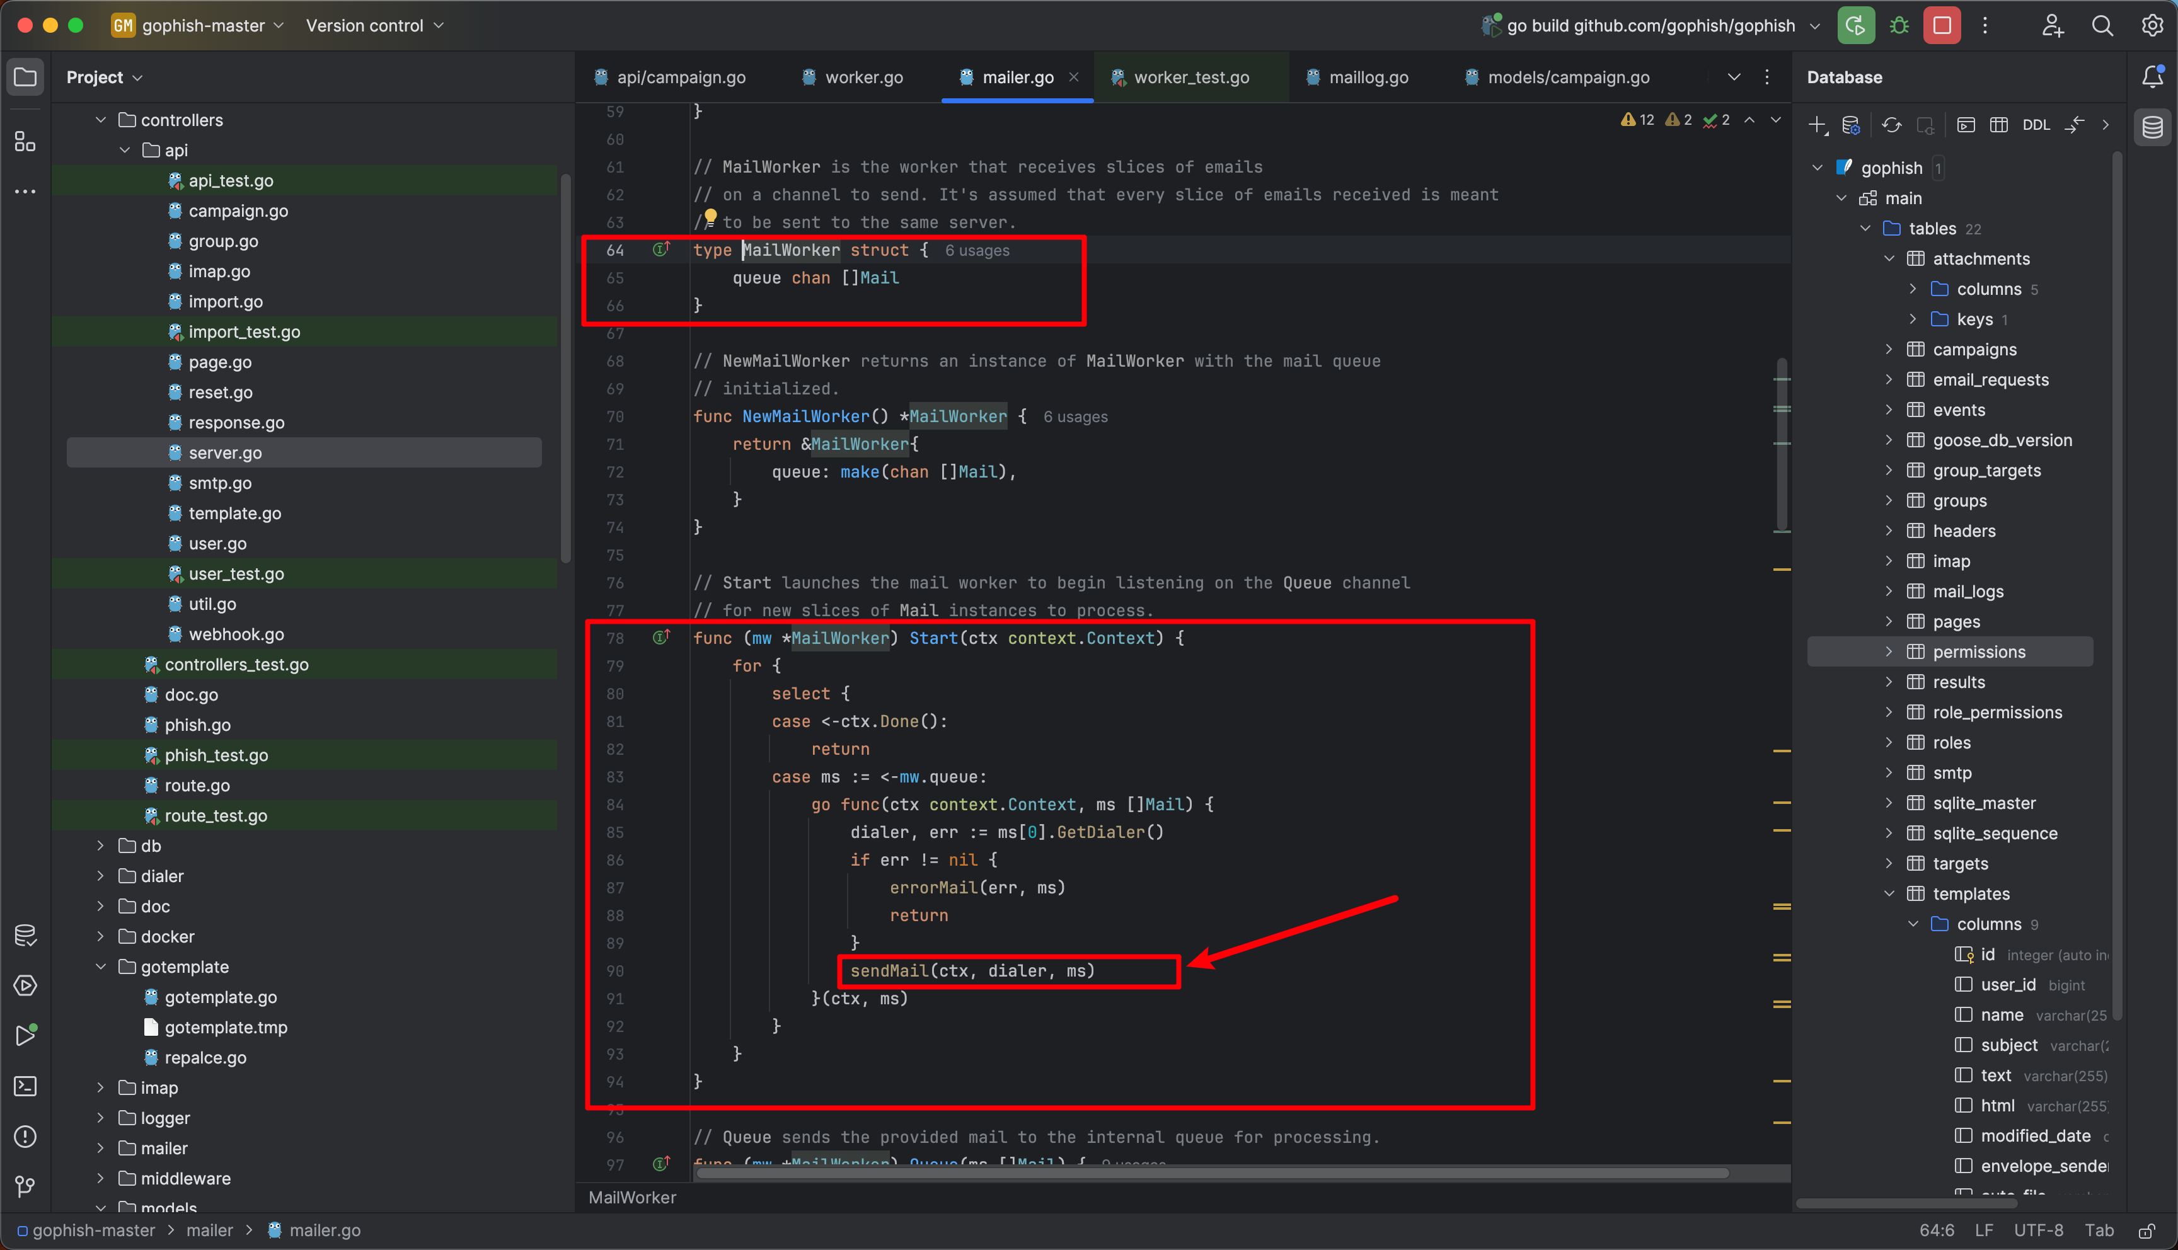Collapse the api folder
2178x1250 pixels.
coord(125,150)
